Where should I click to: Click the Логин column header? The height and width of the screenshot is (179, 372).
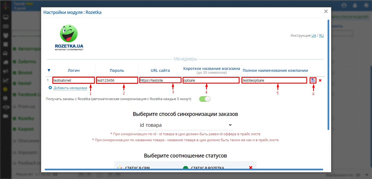tap(74, 70)
